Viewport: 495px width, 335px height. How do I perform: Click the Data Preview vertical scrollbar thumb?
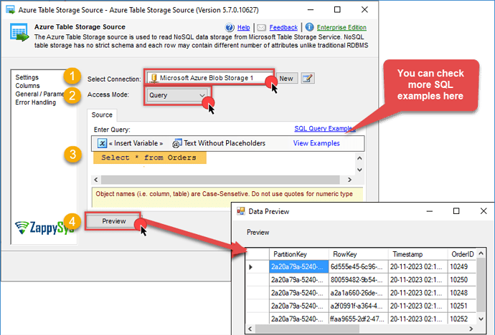[x=481, y=284]
